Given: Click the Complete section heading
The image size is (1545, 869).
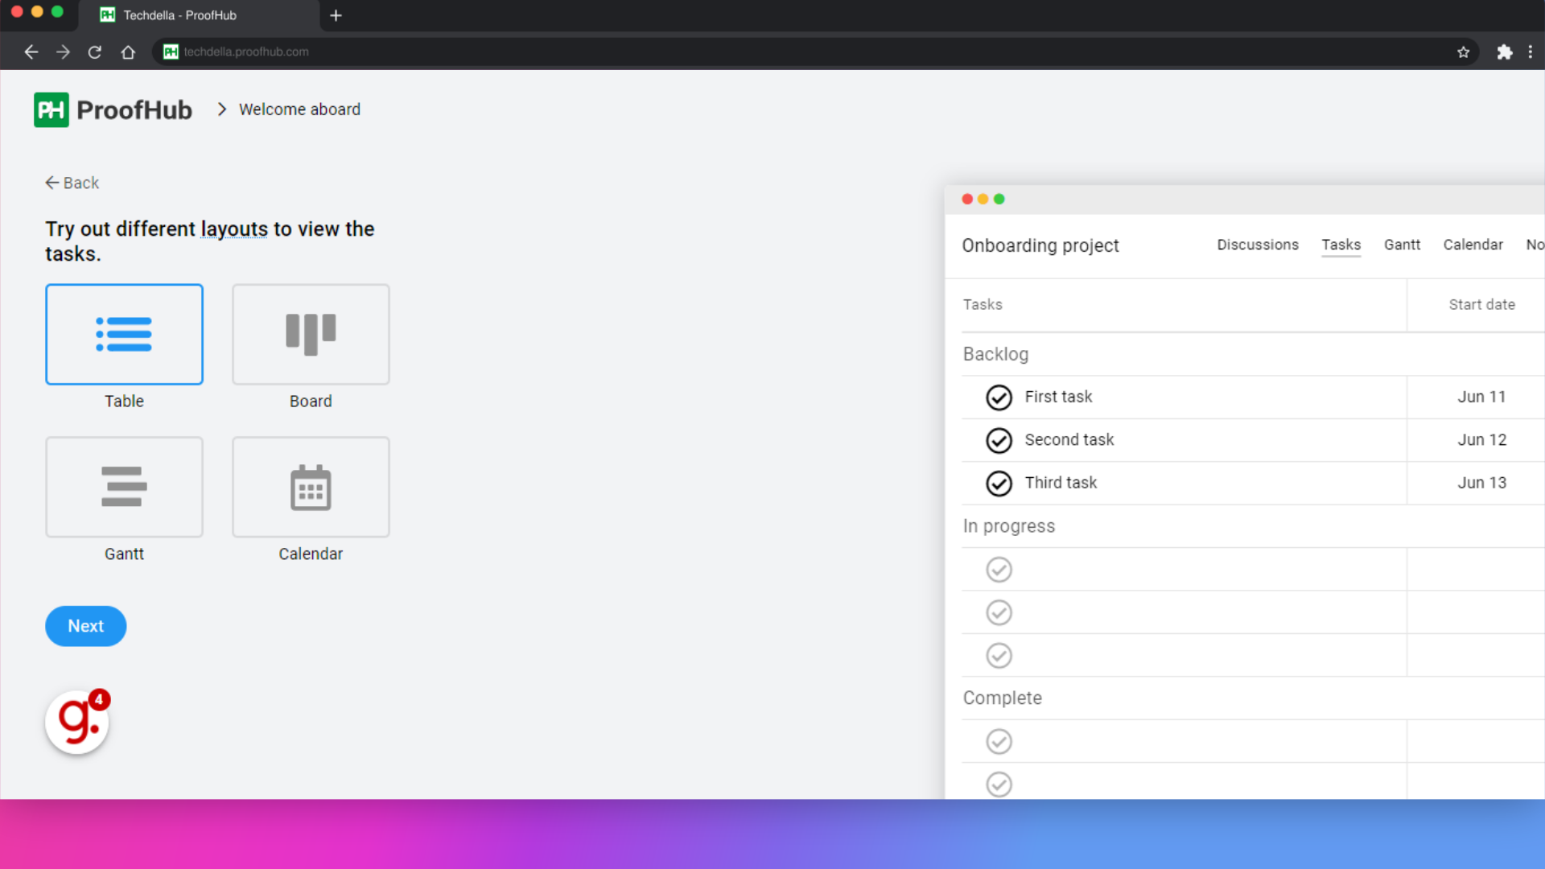Looking at the screenshot, I should coord(1003,698).
